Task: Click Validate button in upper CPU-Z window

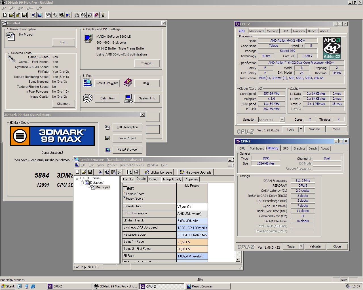Action: [x=315, y=129]
